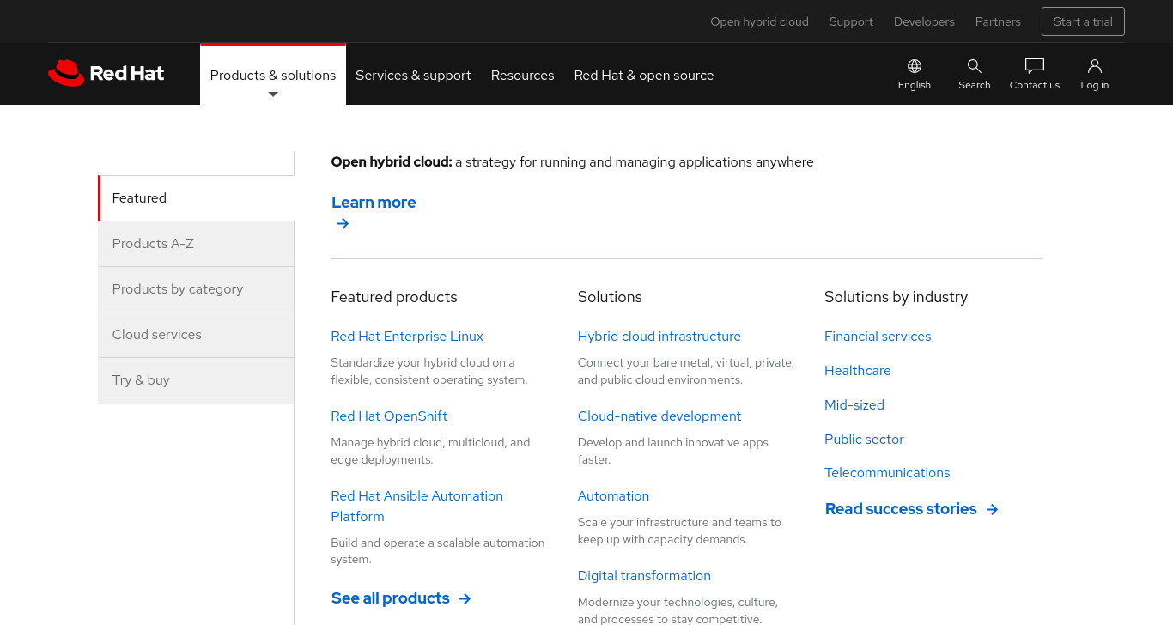Open the Open hybrid cloud top link

coord(759,21)
